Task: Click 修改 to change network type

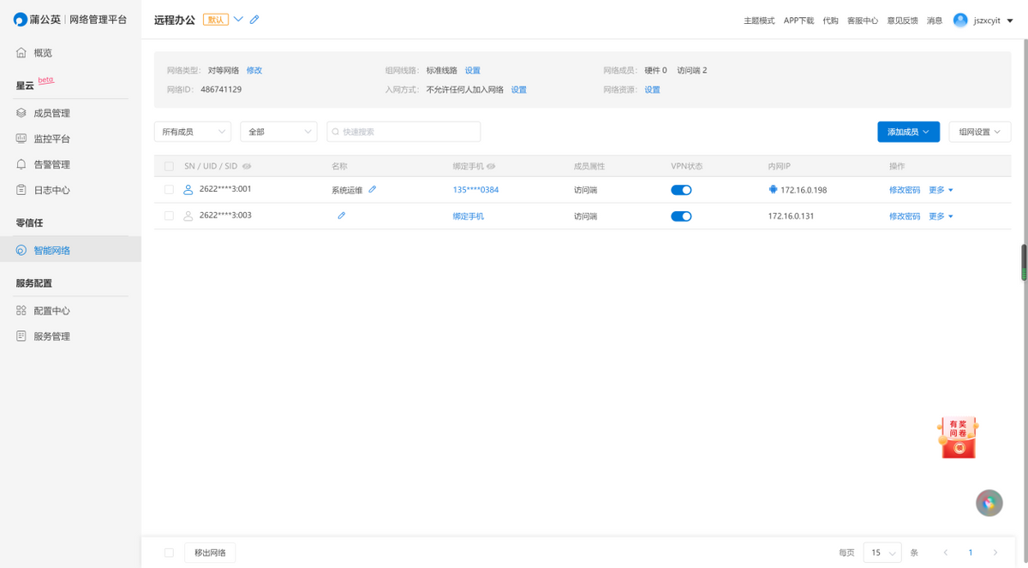Action: click(x=254, y=70)
